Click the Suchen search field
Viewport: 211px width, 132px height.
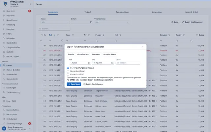[54, 29]
